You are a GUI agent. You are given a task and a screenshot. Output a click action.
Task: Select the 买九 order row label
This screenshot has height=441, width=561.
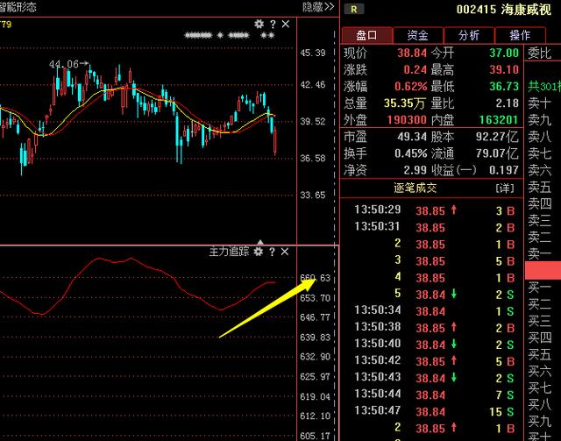coord(540,421)
